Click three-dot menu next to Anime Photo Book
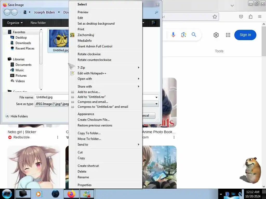The height and width of the screenshot is (199, 266). click(174, 137)
